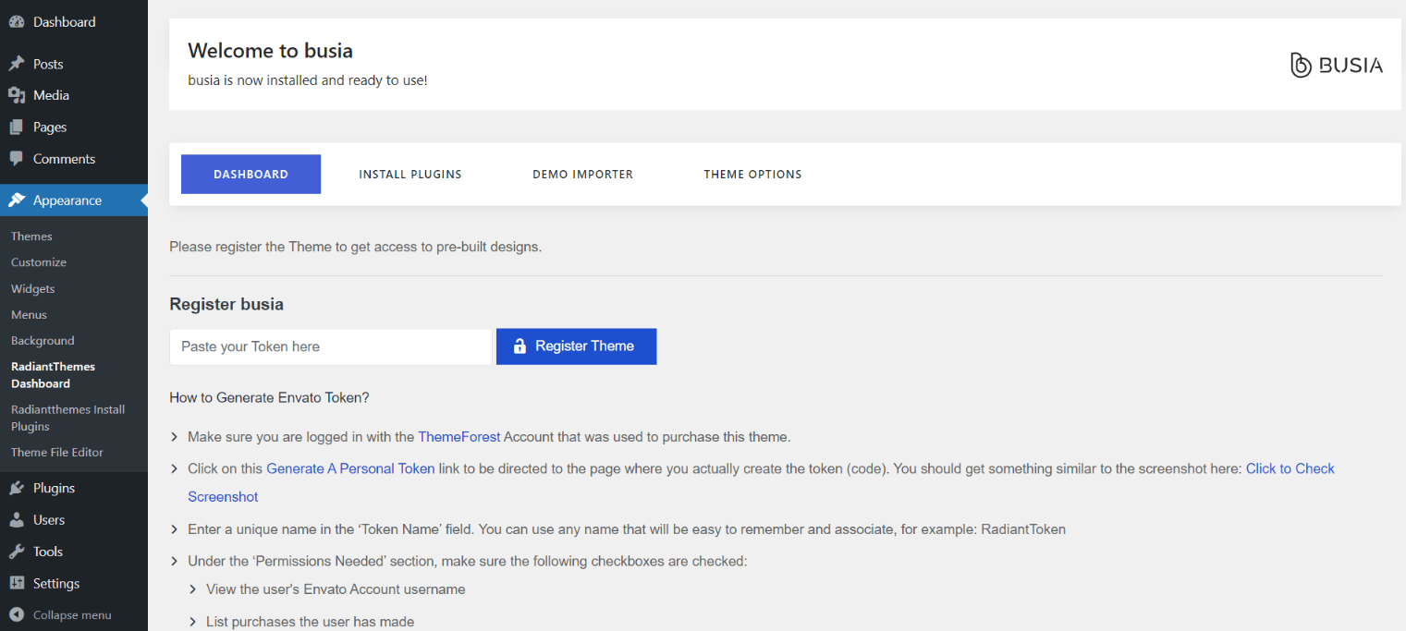Click the Comments speech bubble icon
Screen dimensions: 1406x631
coord(17,159)
